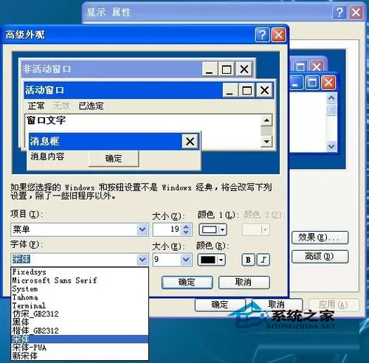Click 确定 button in 高级外观 dialog

click(x=187, y=282)
